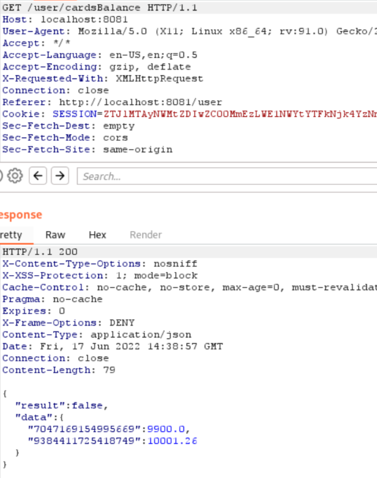Switch to Hex response tab
Screen dimensions: 377x478
pyautogui.click(x=97, y=235)
